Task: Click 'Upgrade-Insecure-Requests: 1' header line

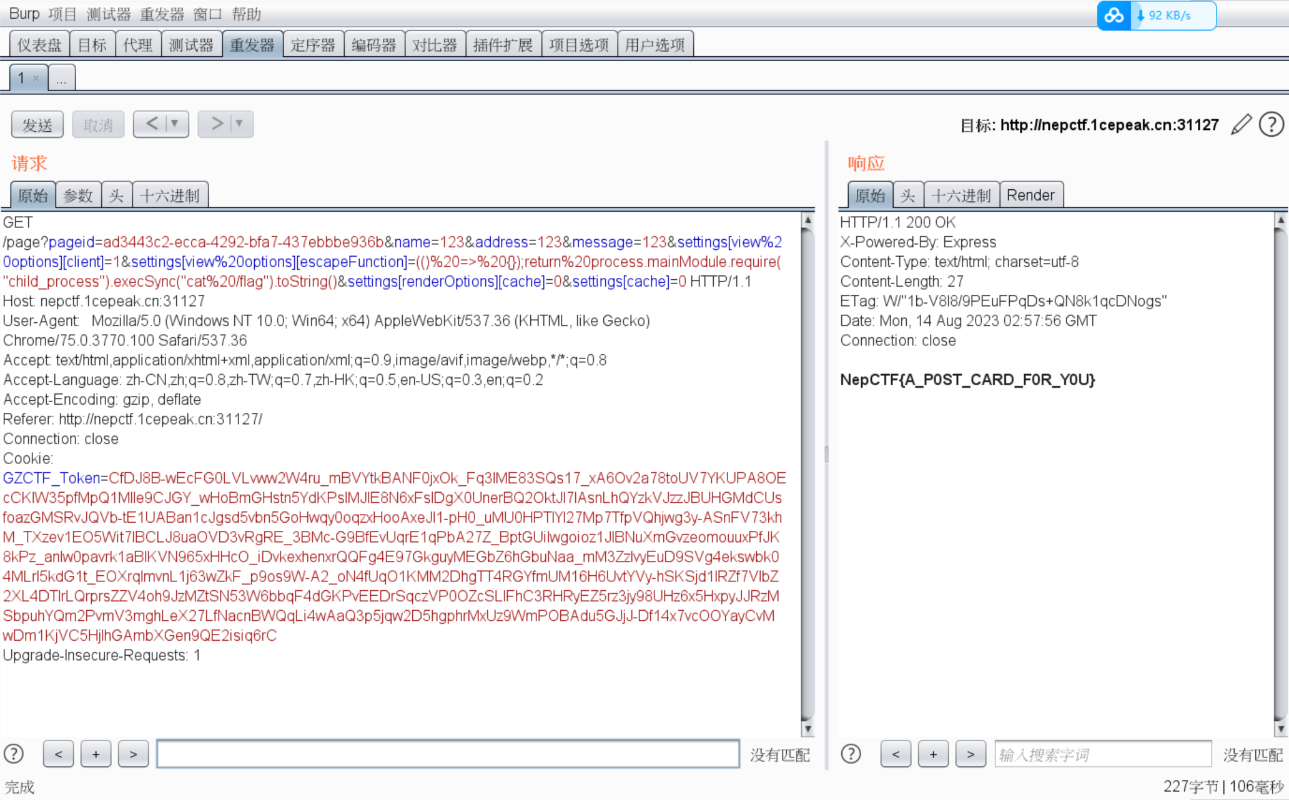Action: click(102, 655)
